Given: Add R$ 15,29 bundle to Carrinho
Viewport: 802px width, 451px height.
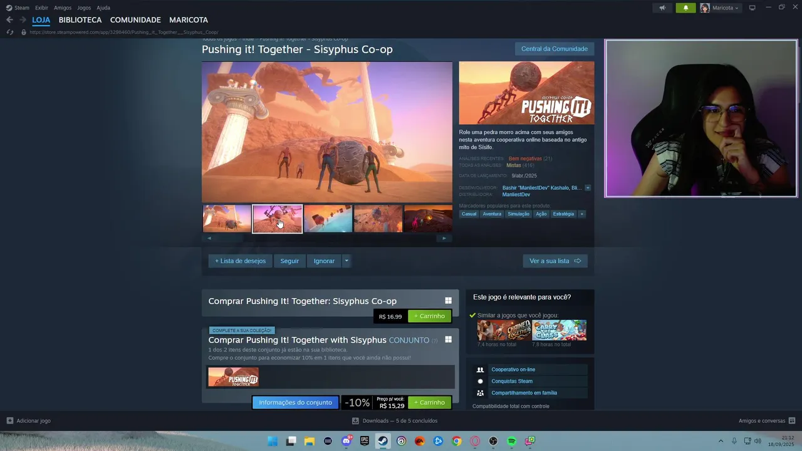Looking at the screenshot, I should (x=429, y=403).
